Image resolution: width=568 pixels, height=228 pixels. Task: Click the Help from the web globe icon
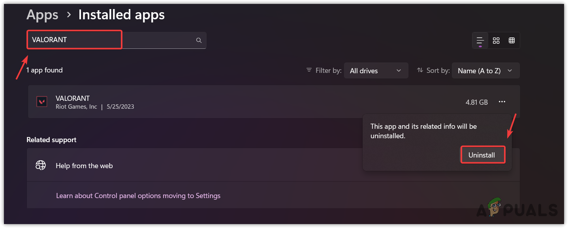41,166
